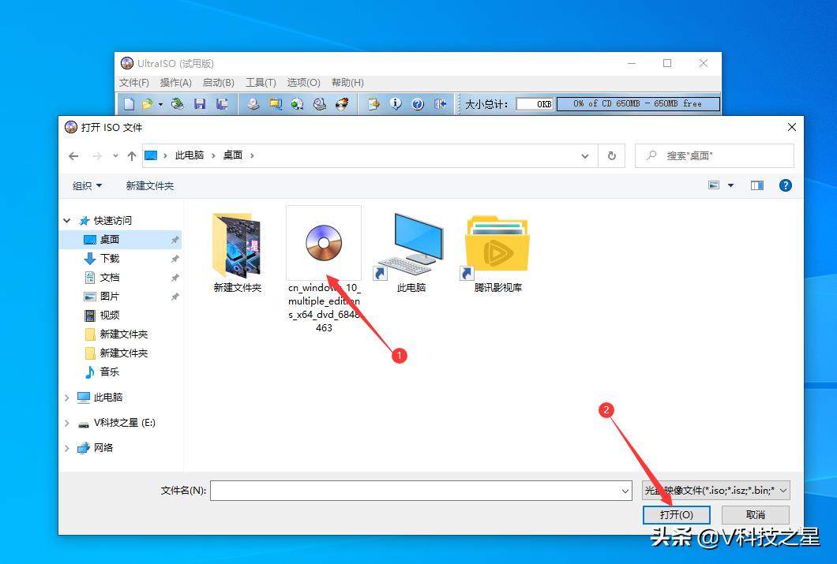This screenshot has height=564, width=837.
Task: Change the view mode with the picture icon
Action: [715, 185]
